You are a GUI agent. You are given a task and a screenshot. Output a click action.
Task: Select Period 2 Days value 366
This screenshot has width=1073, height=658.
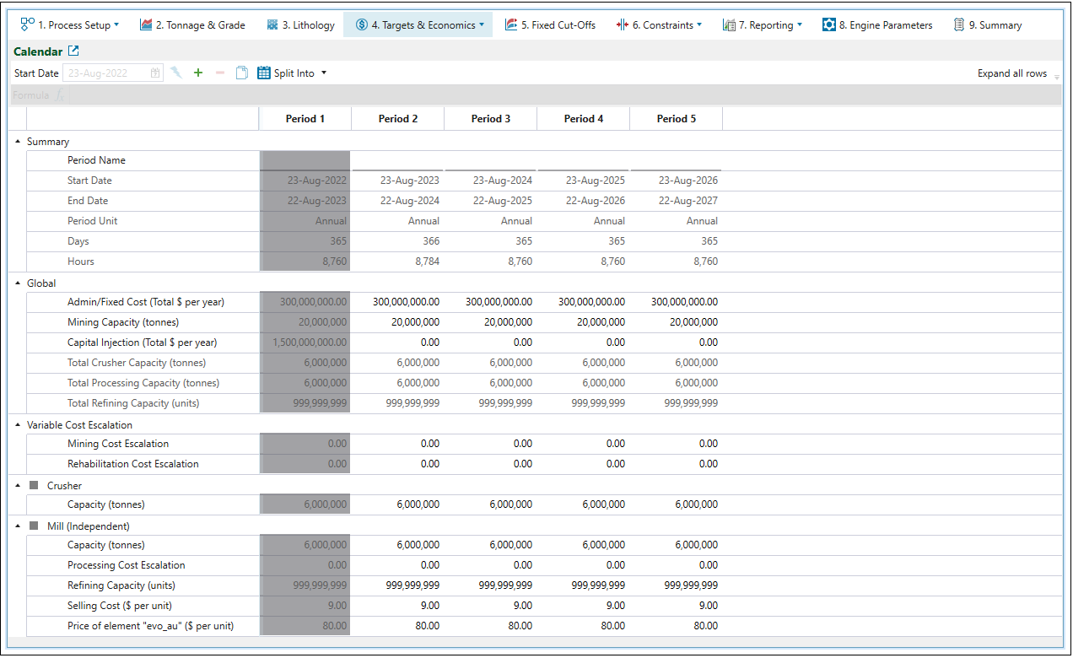(x=398, y=241)
